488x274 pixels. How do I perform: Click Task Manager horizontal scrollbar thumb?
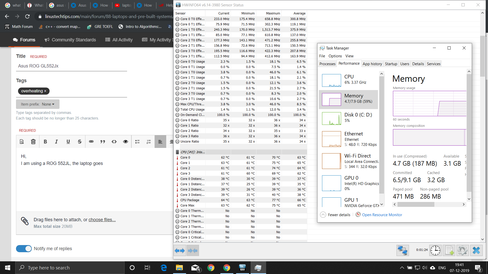pos(416,204)
